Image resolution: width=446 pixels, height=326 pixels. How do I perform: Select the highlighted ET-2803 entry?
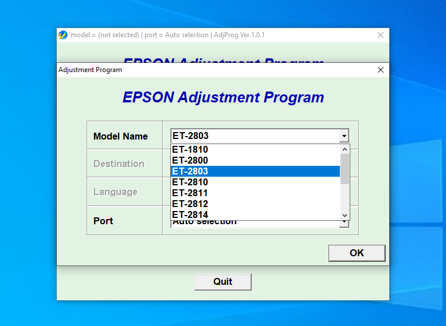[x=255, y=171]
